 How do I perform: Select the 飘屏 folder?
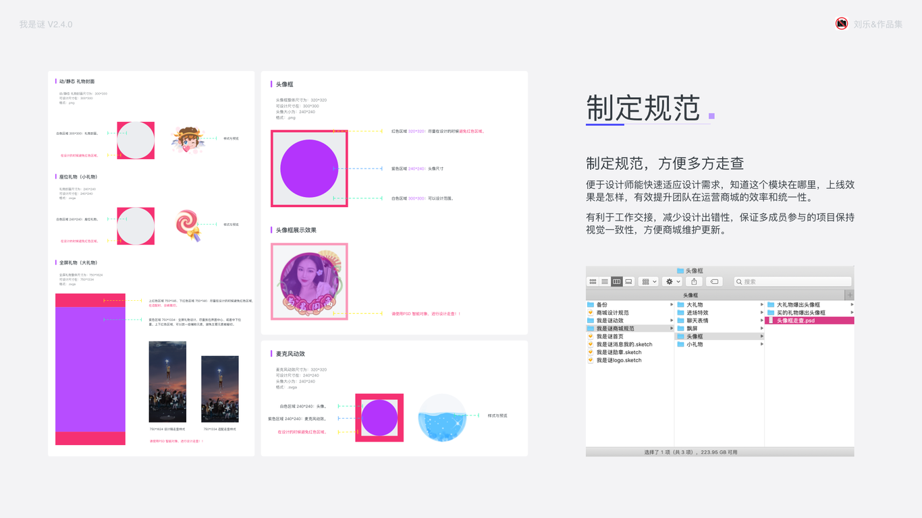click(x=720, y=328)
